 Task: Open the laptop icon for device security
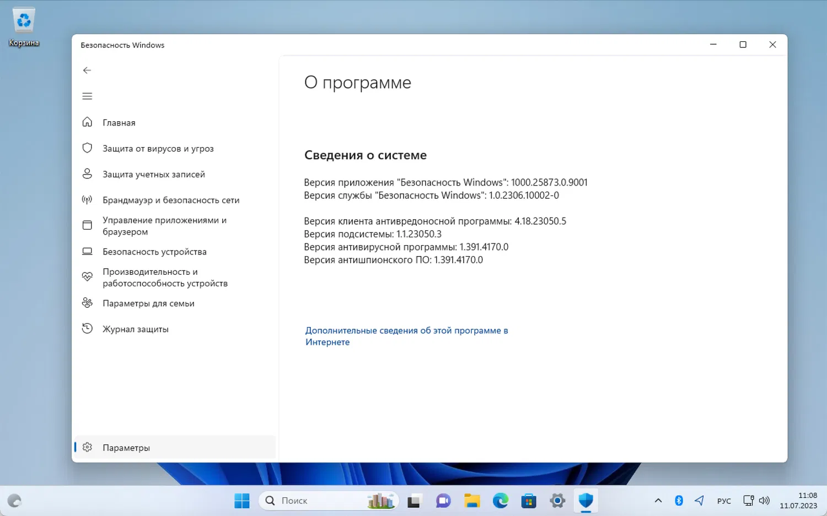pyautogui.click(x=87, y=252)
